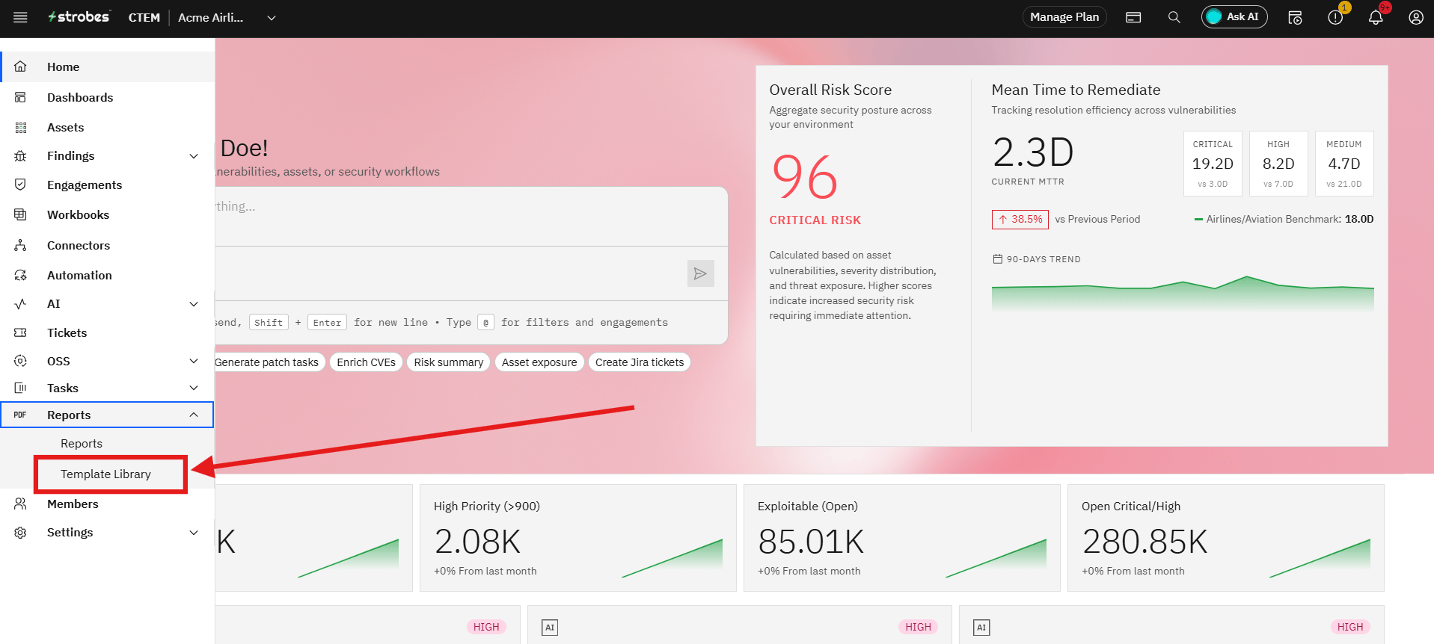
Task: Click the Tickets icon in sidebar
Action: (20, 332)
